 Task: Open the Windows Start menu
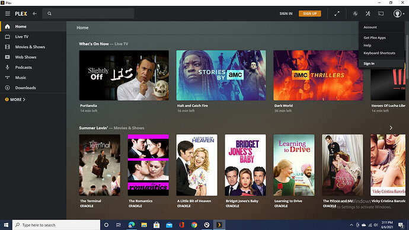(x=6, y=225)
